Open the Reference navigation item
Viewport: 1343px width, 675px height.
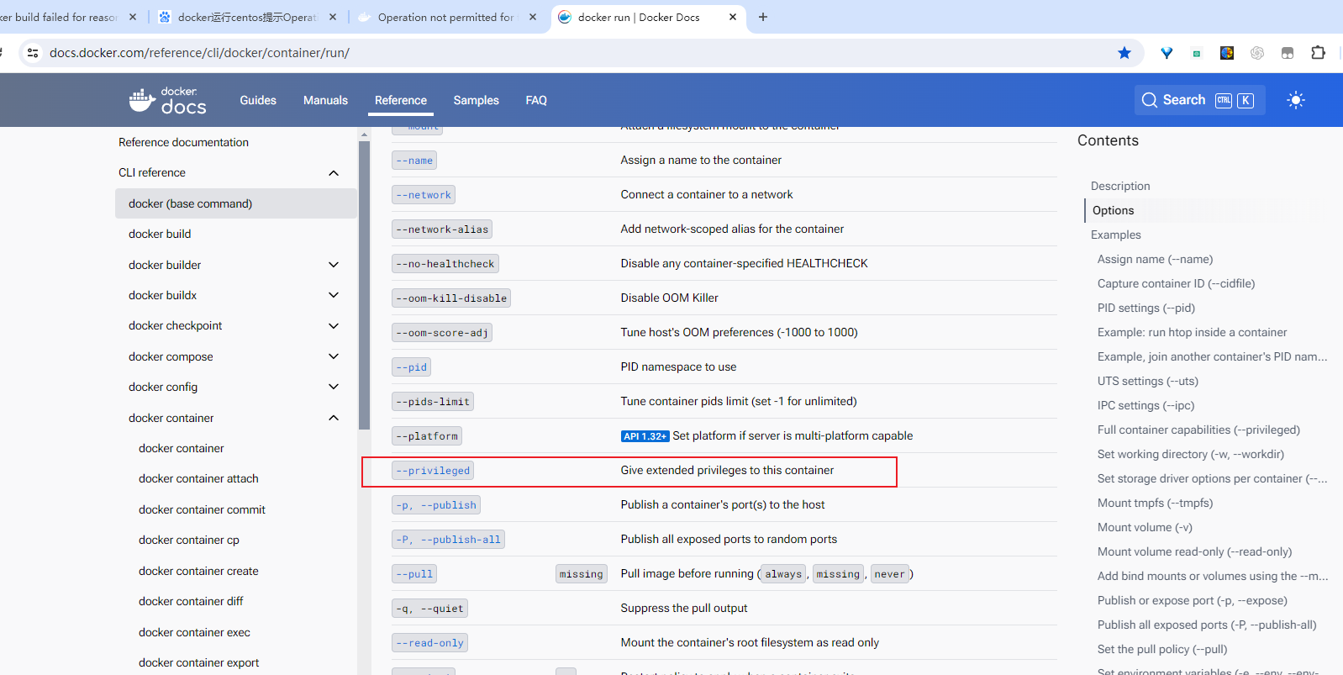point(401,100)
